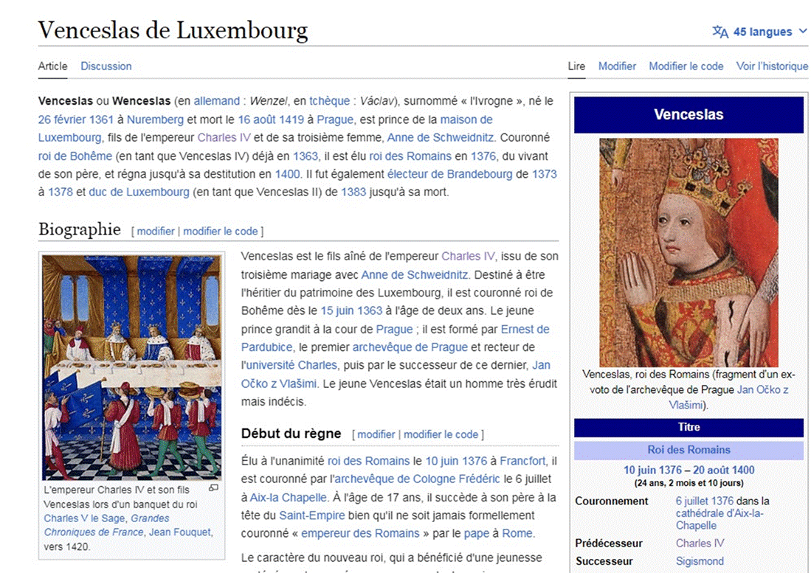Follow the duc de Luxembourg link
Screen dimensions: 811x573
(139, 192)
